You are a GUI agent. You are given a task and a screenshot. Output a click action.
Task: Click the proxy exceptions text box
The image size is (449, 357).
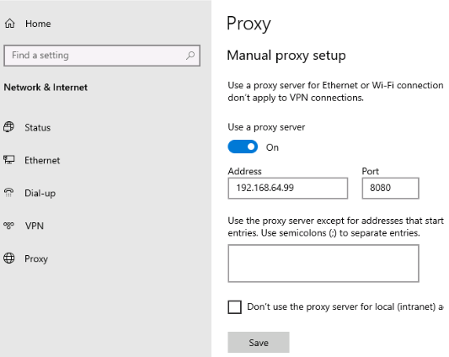pyautogui.click(x=323, y=264)
